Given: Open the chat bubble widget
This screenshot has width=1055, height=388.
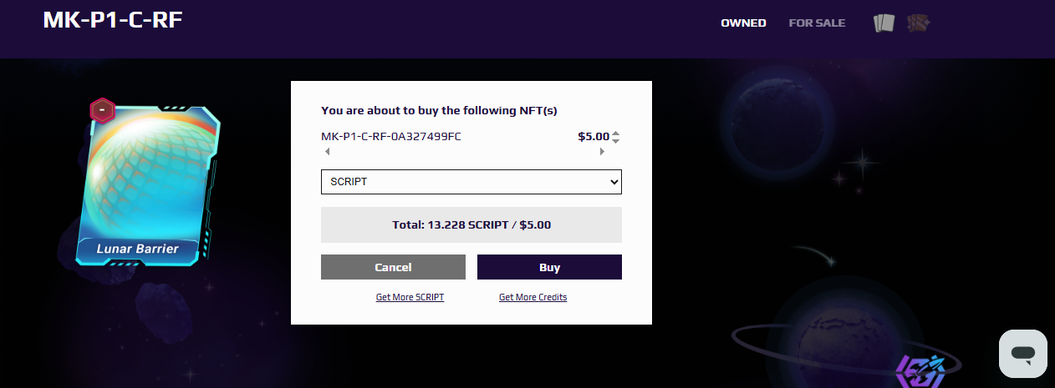Looking at the screenshot, I should pyautogui.click(x=1023, y=353).
